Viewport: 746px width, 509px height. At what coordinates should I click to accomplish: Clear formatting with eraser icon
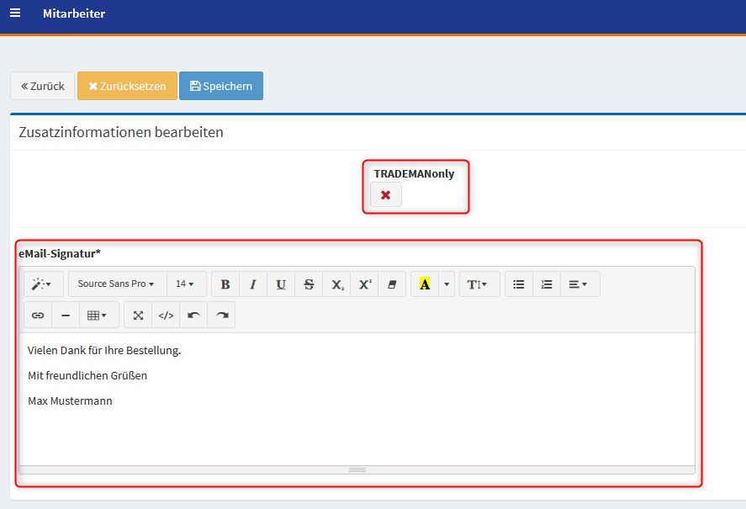click(x=391, y=284)
